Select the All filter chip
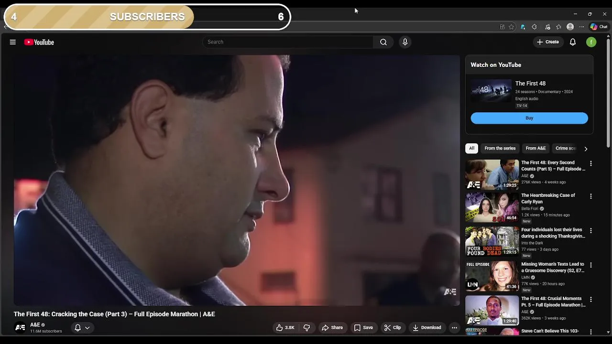Image resolution: width=612 pixels, height=344 pixels. click(471, 148)
